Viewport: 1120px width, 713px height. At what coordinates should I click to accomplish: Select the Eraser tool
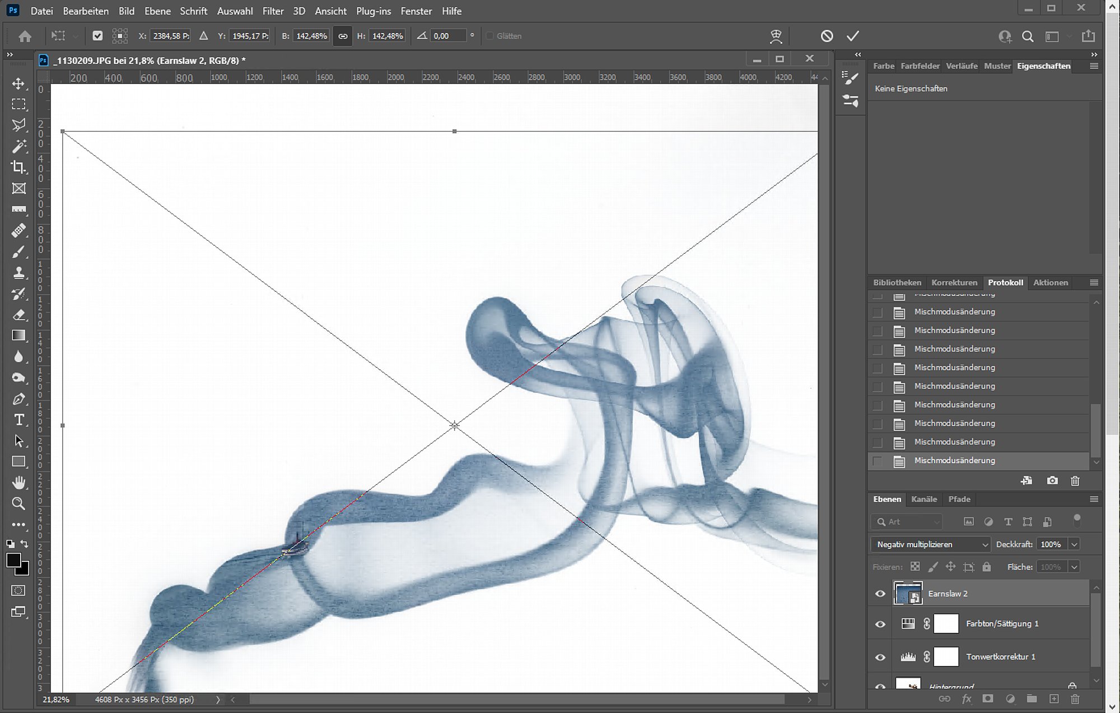[x=18, y=314]
